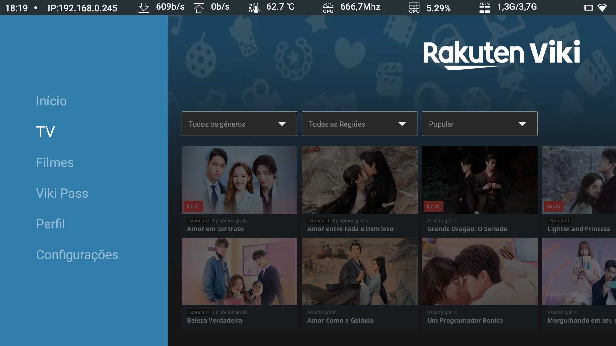616x346 pixels.
Task: Open Mergulhando em seu poster
Action: 579,271
